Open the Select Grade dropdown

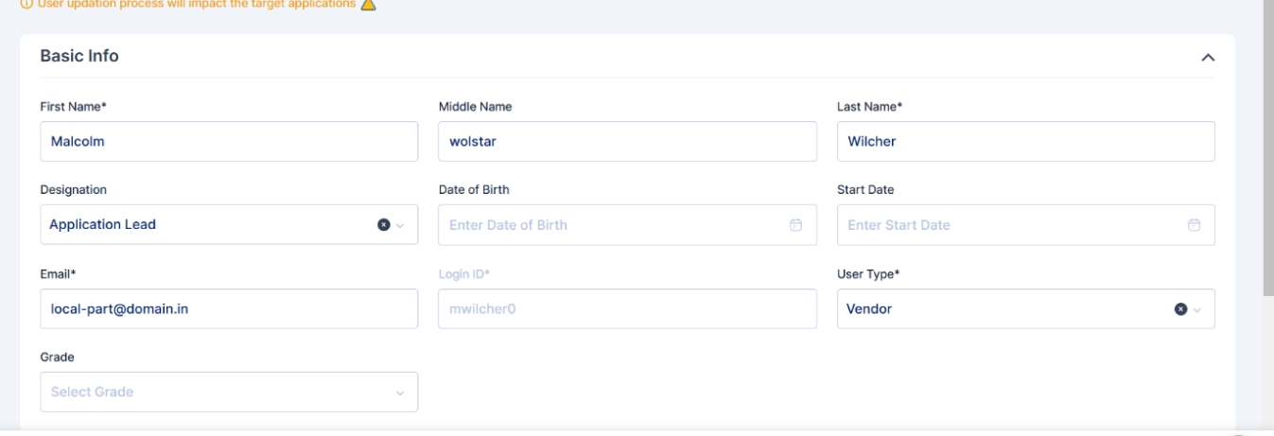(229, 392)
